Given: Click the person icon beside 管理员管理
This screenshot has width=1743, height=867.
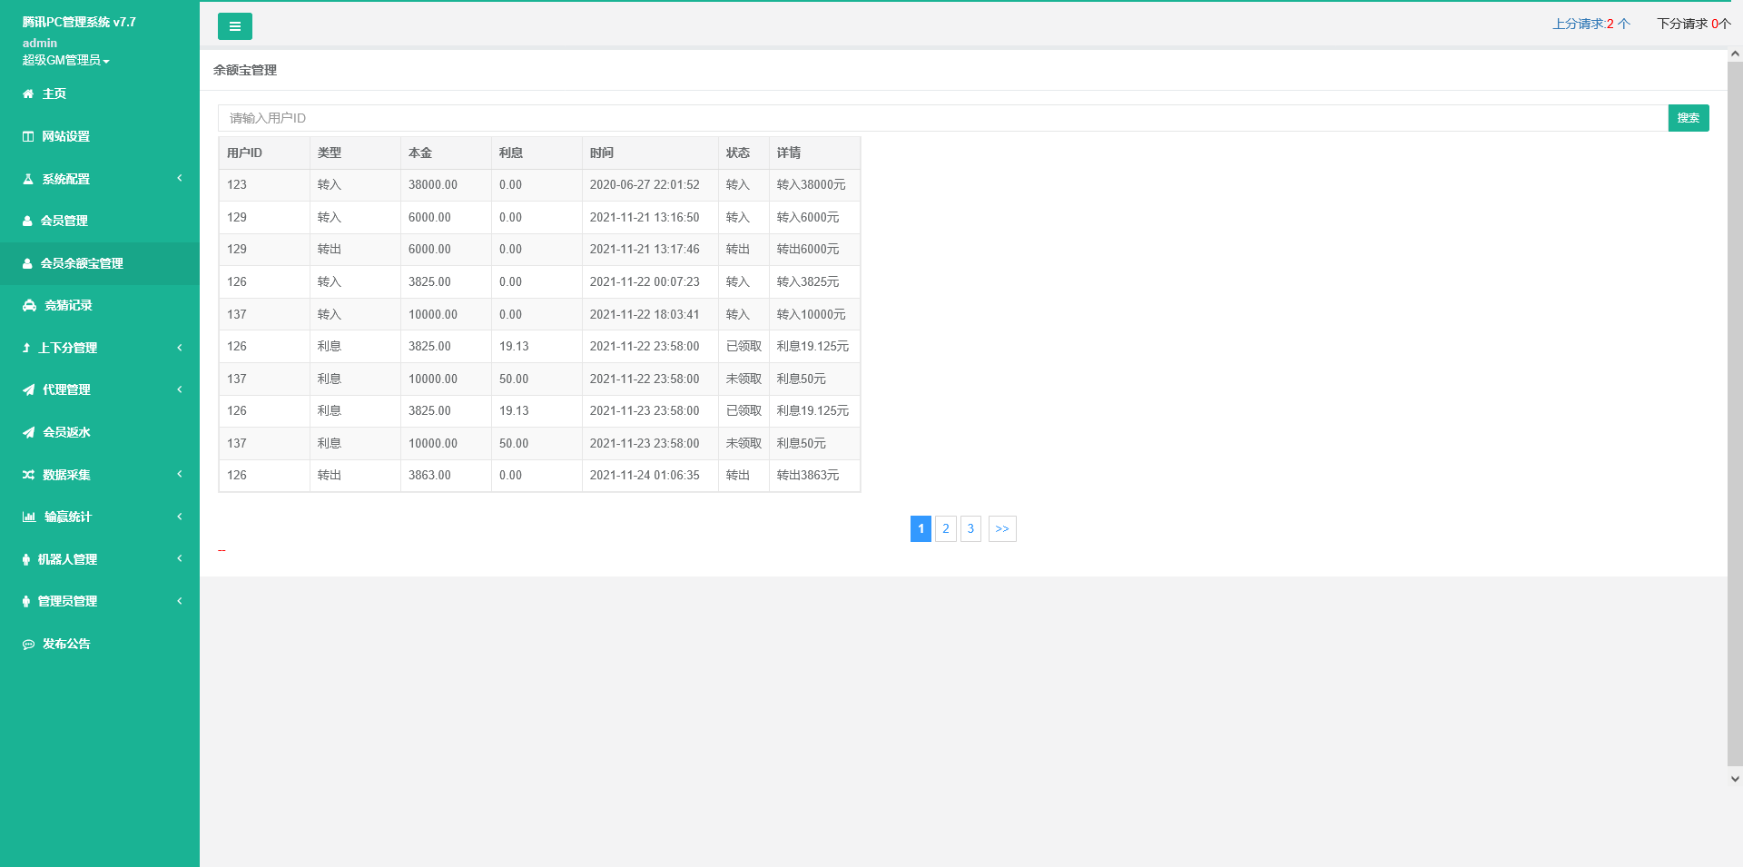Looking at the screenshot, I should pyautogui.click(x=26, y=601).
